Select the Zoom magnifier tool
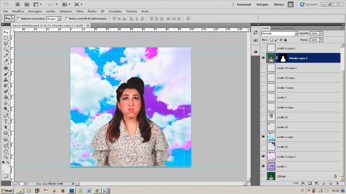Image resolution: width=346 pixels, height=194 pixels. point(6,157)
